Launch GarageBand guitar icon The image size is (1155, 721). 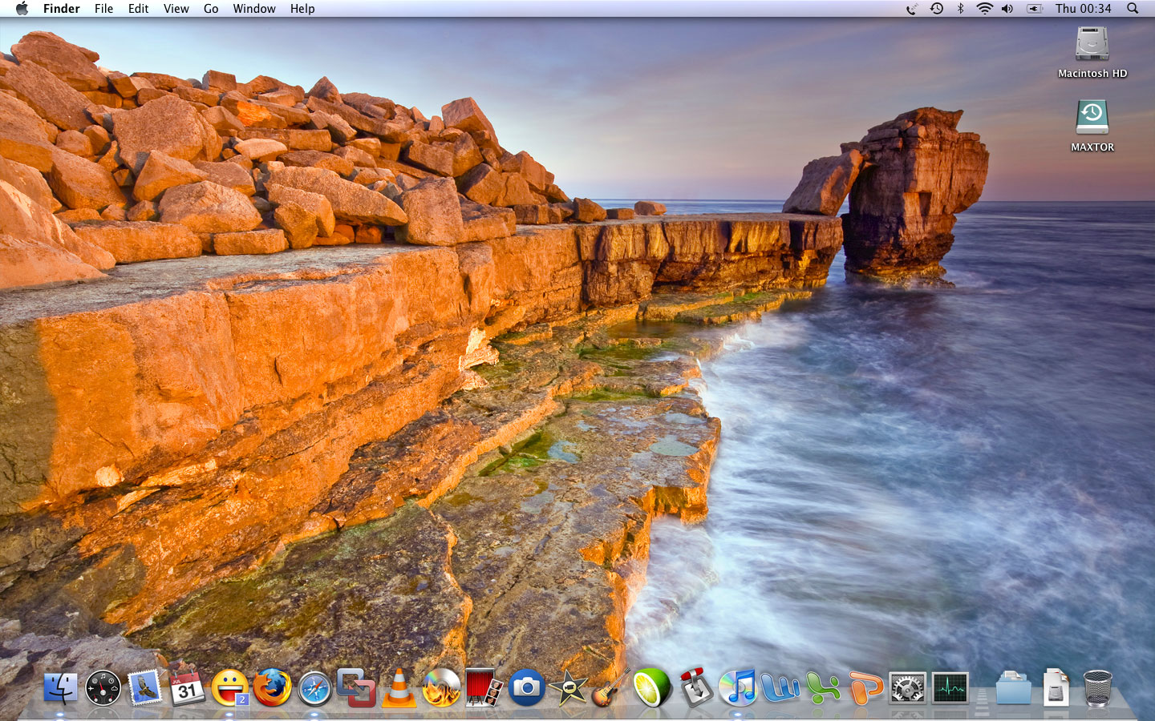[610, 689]
